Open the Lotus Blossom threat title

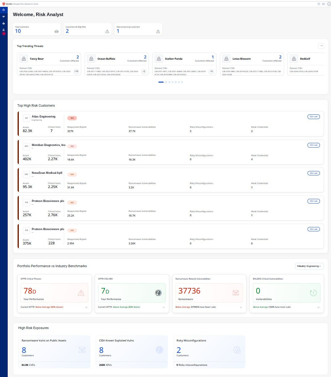point(241,59)
